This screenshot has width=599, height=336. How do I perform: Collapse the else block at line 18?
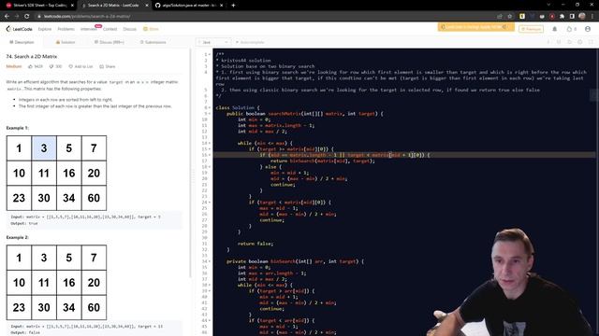(210, 167)
